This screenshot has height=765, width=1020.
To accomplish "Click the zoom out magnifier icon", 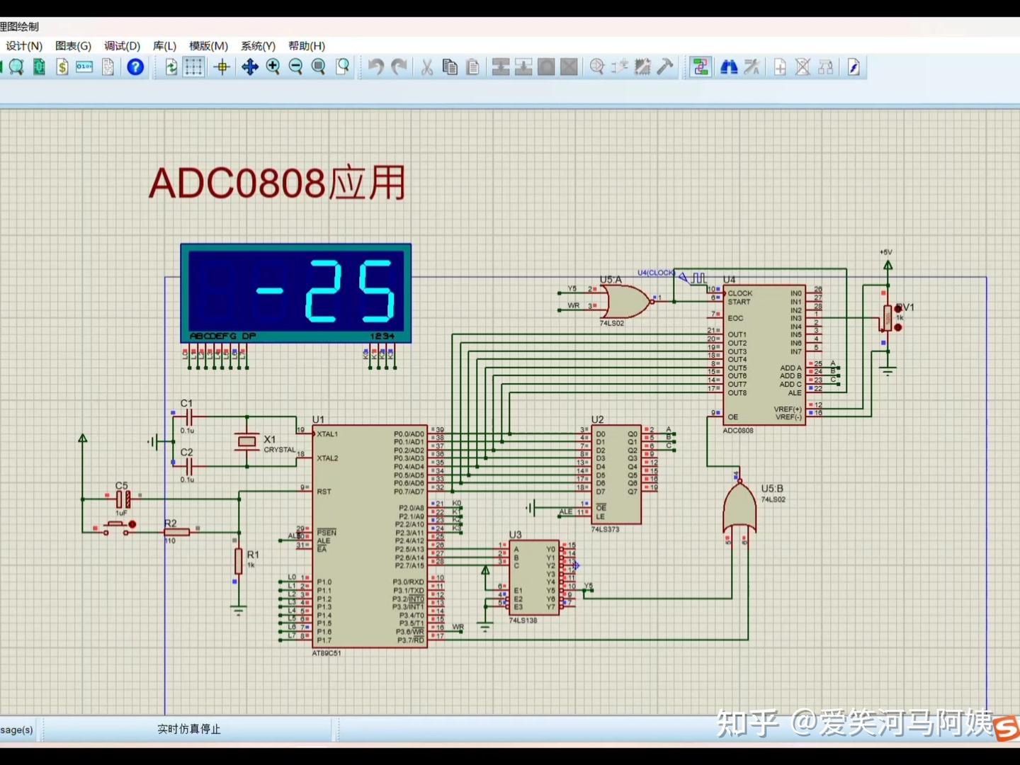I will (296, 67).
